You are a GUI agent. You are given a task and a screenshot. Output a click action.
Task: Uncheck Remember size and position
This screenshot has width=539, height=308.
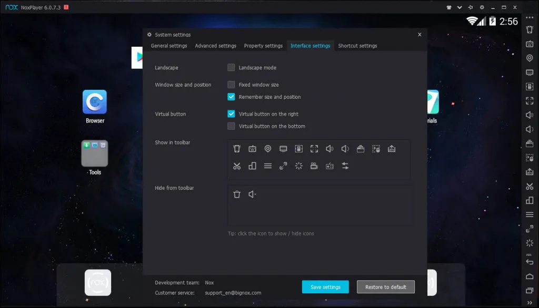(231, 97)
